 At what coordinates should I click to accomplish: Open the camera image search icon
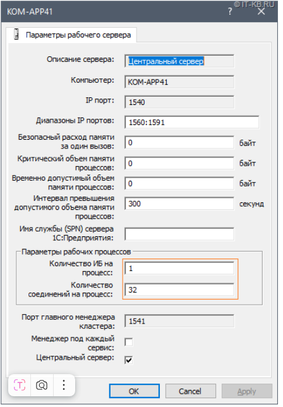point(42,385)
